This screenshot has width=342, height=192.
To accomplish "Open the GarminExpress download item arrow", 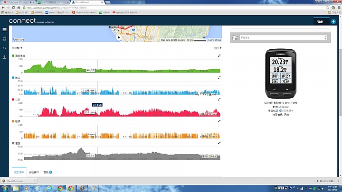I will pyautogui.click(x=36, y=181).
